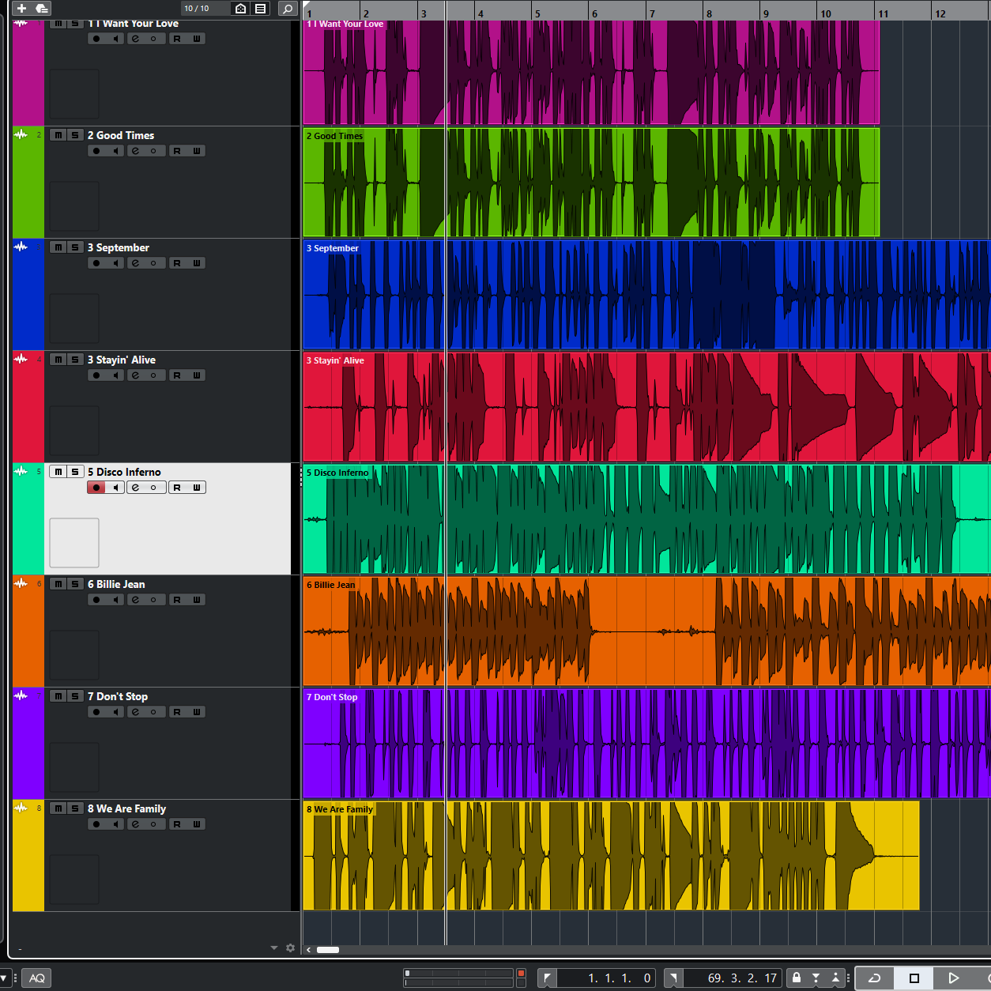Click the scroll-left arrow of the horizontal scrollbar
Image resolution: width=991 pixels, height=991 pixels.
click(x=309, y=950)
